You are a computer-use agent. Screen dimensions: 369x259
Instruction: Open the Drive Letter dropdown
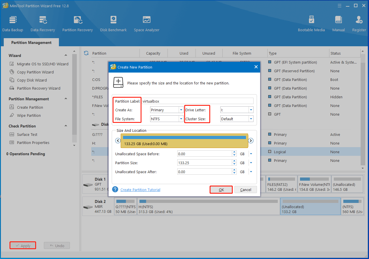(x=251, y=110)
